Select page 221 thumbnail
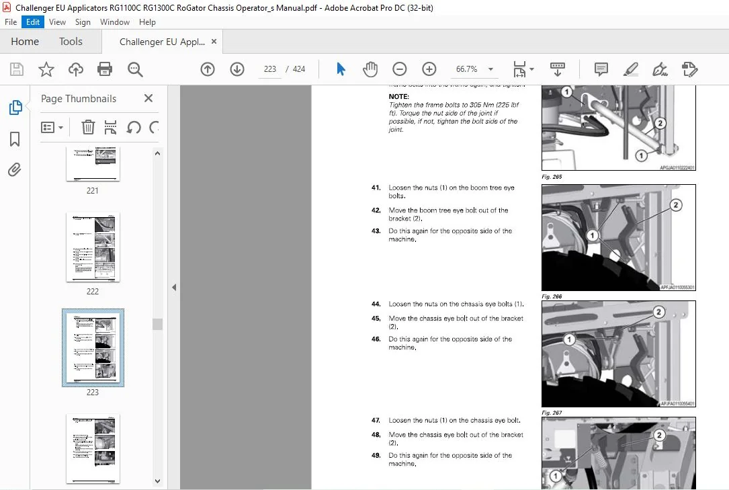Viewport: 729px width, 490px height. pyautogui.click(x=93, y=164)
